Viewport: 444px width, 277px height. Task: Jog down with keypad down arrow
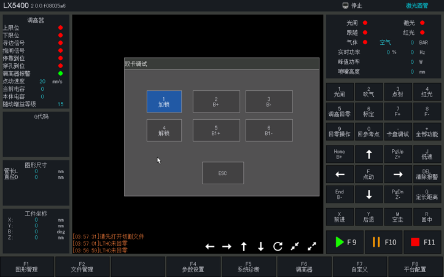pyautogui.click(x=369, y=194)
